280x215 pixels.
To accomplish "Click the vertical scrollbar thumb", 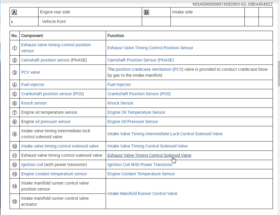I will point(279,74).
